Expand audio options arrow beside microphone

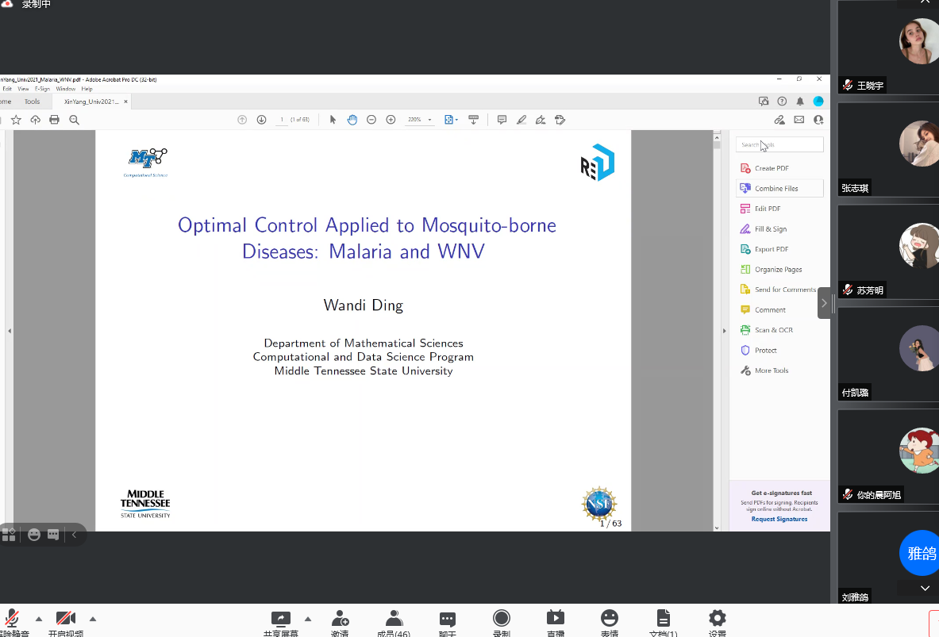[x=39, y=619]
